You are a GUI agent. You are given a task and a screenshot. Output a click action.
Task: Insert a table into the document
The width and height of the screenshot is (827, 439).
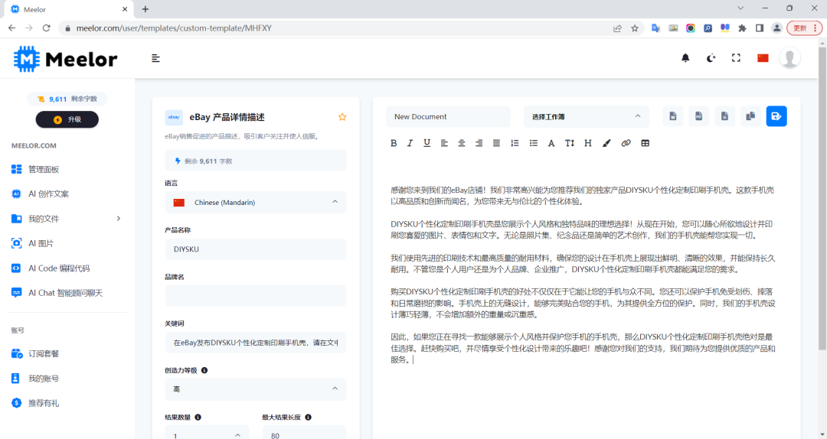pyautogui.click(x=645, y=143)
